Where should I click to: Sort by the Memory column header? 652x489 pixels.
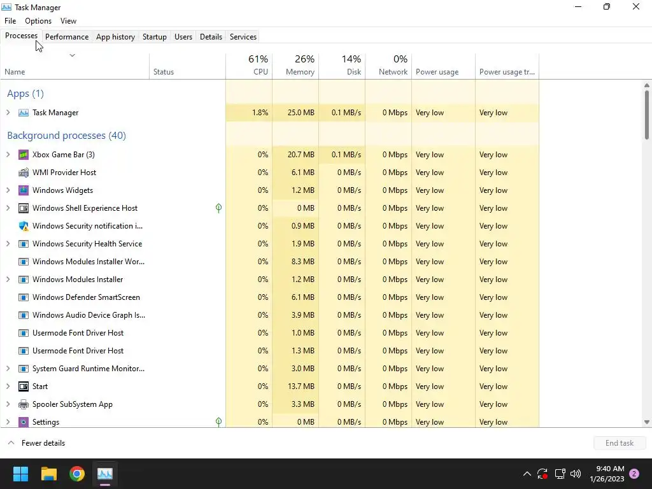[x=295, y=66]
